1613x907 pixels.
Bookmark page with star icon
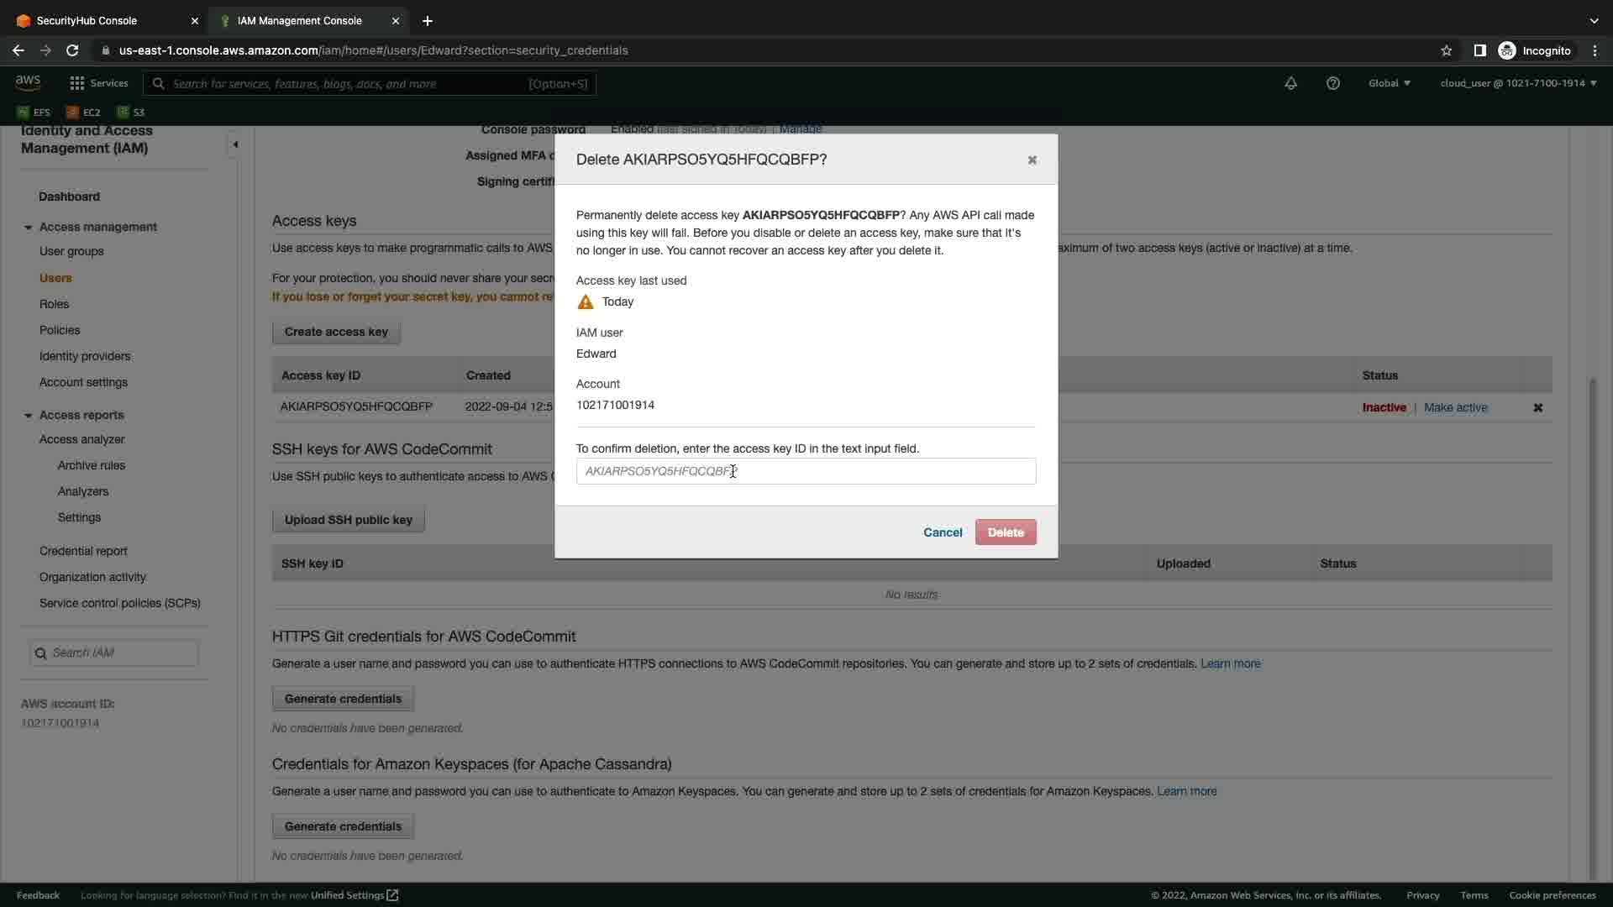pyautogui.click(x=1446, y=50)
